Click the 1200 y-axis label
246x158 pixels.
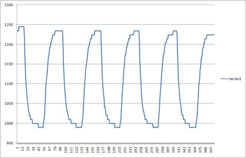(x=8, y=44)
